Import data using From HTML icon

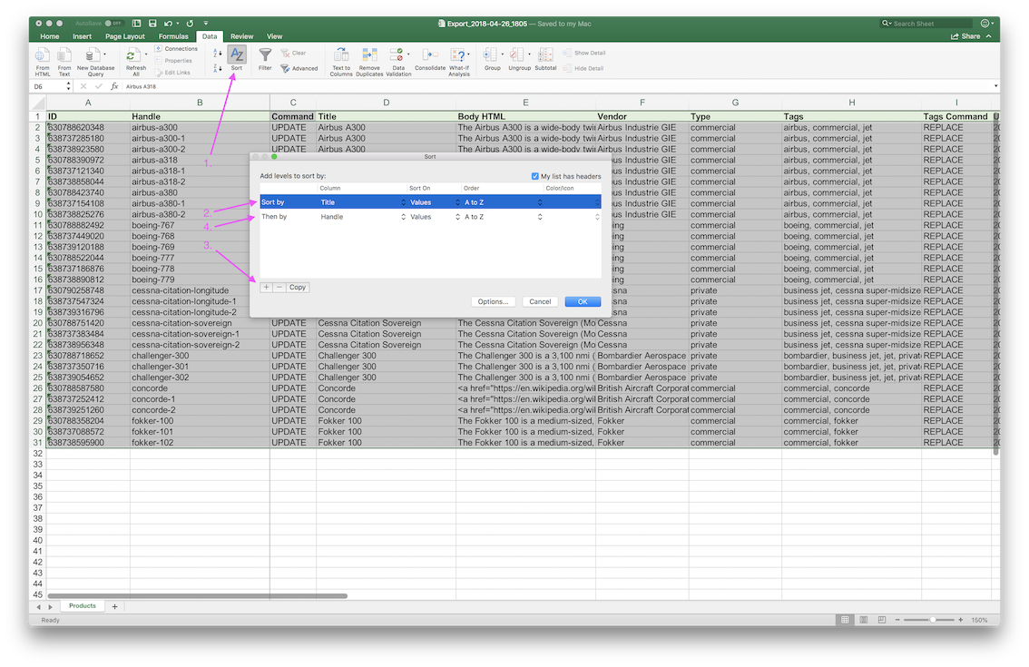43,61
